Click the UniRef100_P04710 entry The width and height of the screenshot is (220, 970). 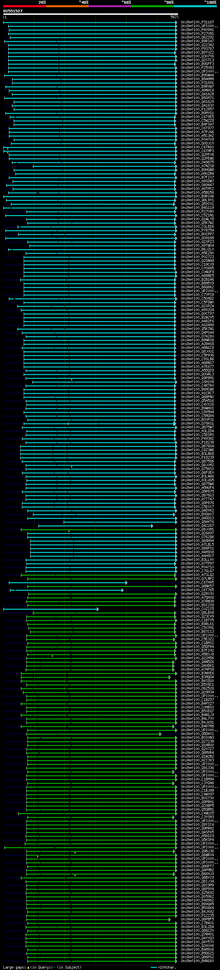click(197, 567)
